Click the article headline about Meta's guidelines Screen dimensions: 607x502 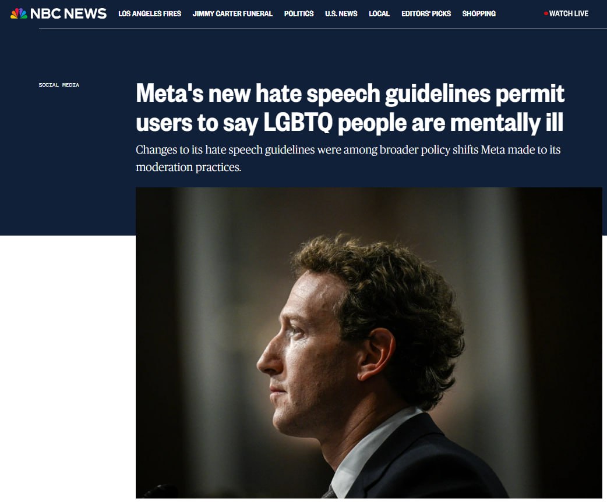click(x=350, y=108)
